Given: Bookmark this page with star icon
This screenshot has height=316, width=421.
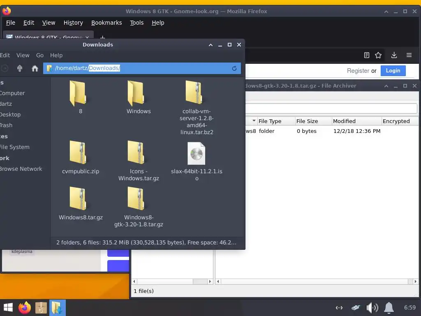Looking at the screenshot, I should coord(378,55).
